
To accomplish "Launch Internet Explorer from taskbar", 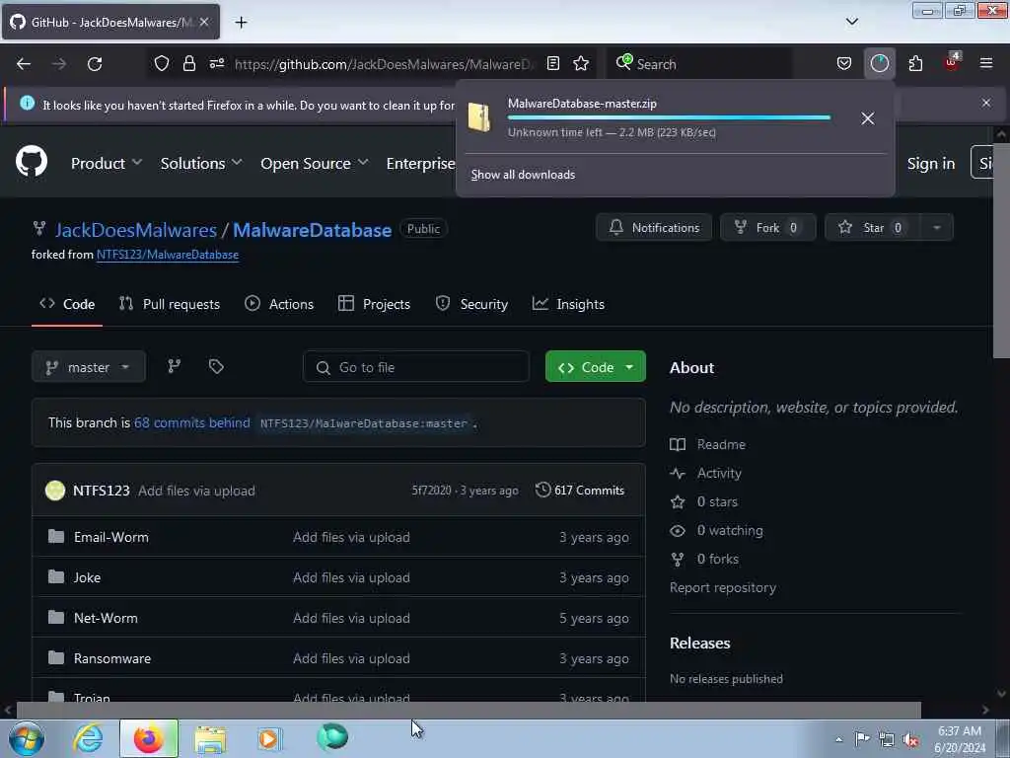I will [x=88, y=738].
